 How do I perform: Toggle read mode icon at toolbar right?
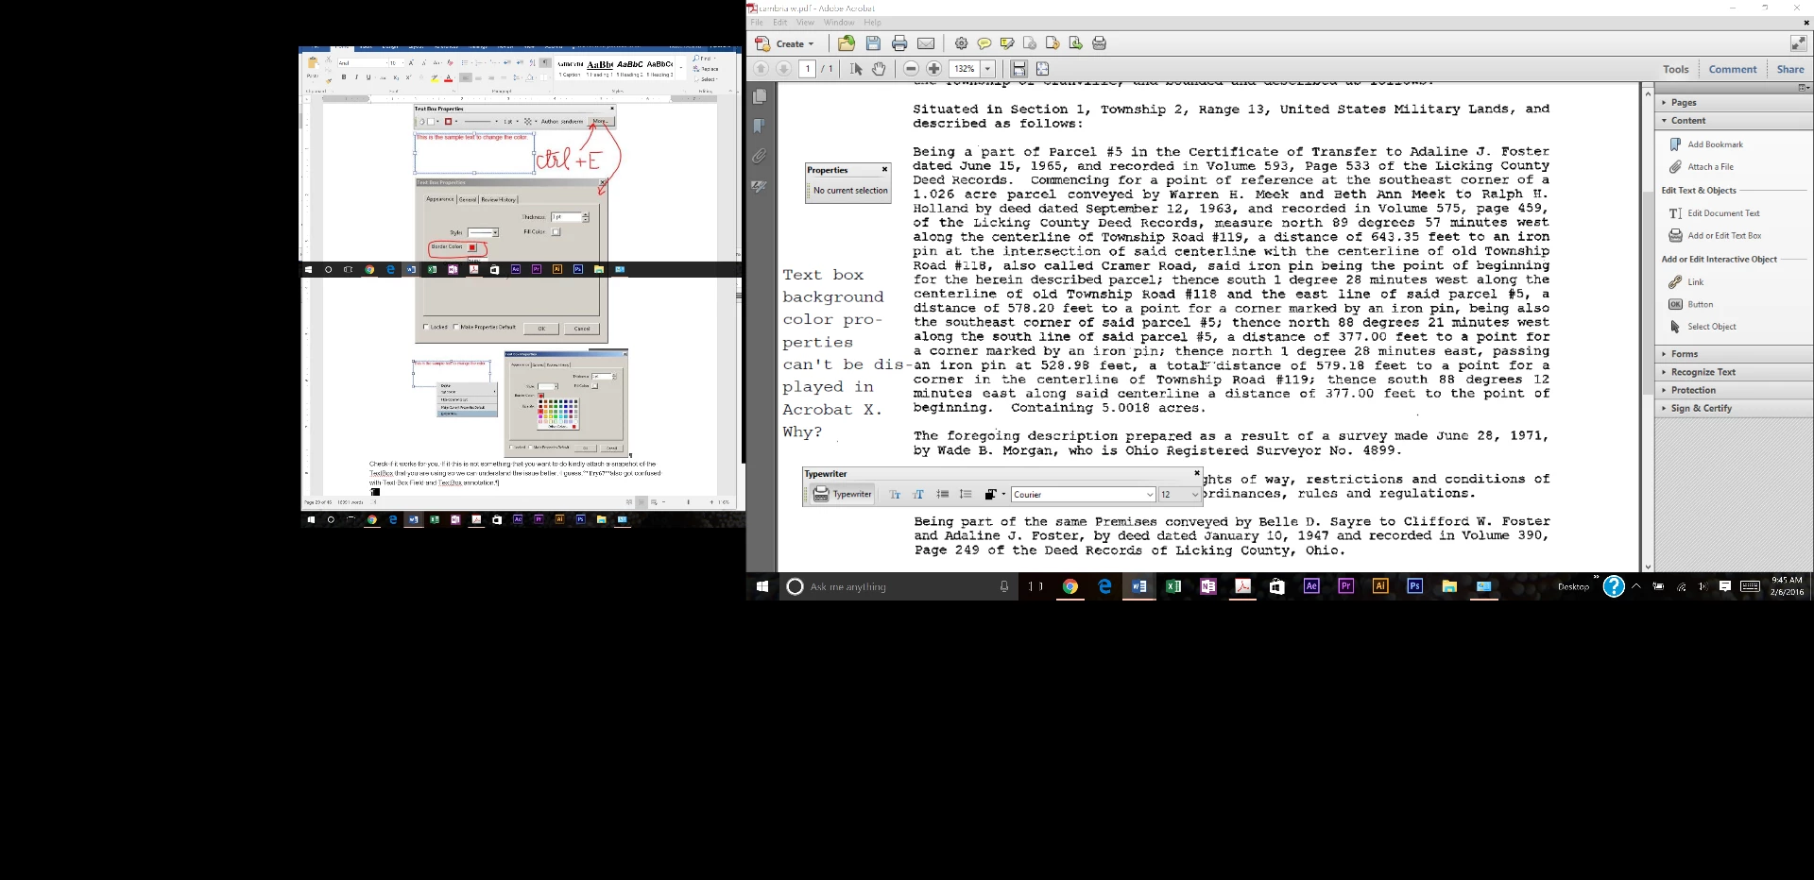1798,43
